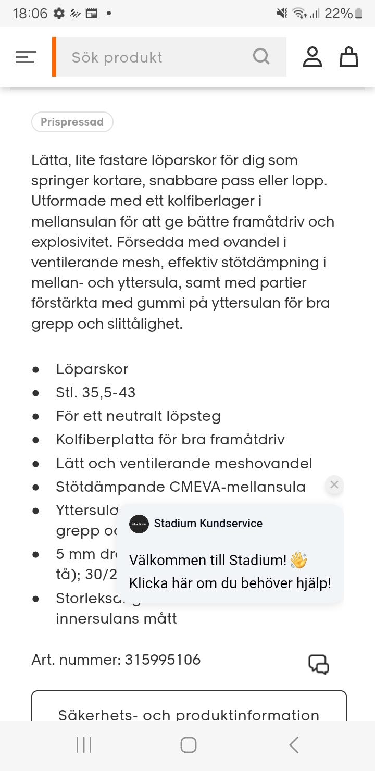Select the Stadium Kundservice header text
The width and height of the screenshot is (375, 771).
pos(208,524)
